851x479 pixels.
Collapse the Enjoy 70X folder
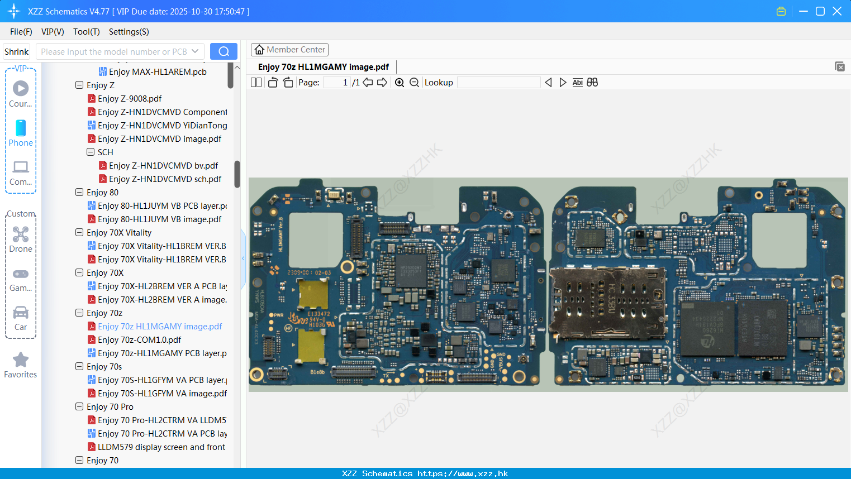(x=79, y=273)
